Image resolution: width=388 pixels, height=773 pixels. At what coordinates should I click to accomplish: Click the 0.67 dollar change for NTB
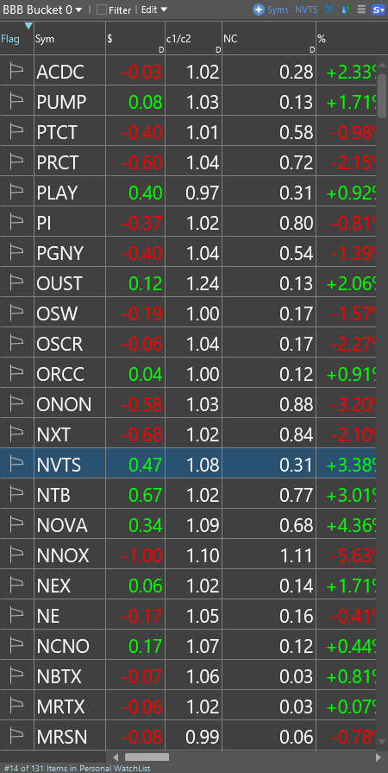(x=145, y=495)
